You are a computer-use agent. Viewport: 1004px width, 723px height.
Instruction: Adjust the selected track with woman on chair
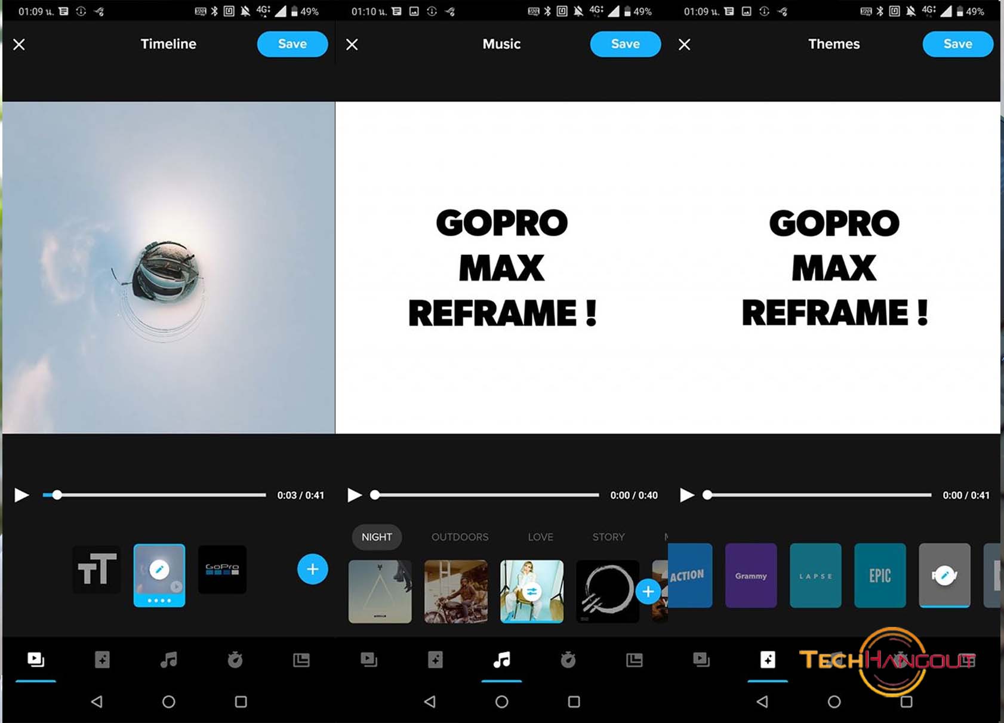click(x=532, y=592)
